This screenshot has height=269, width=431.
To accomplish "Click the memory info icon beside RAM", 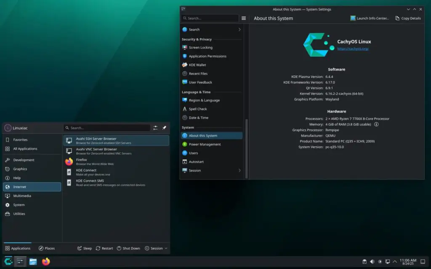I will (x=376, y=124).
